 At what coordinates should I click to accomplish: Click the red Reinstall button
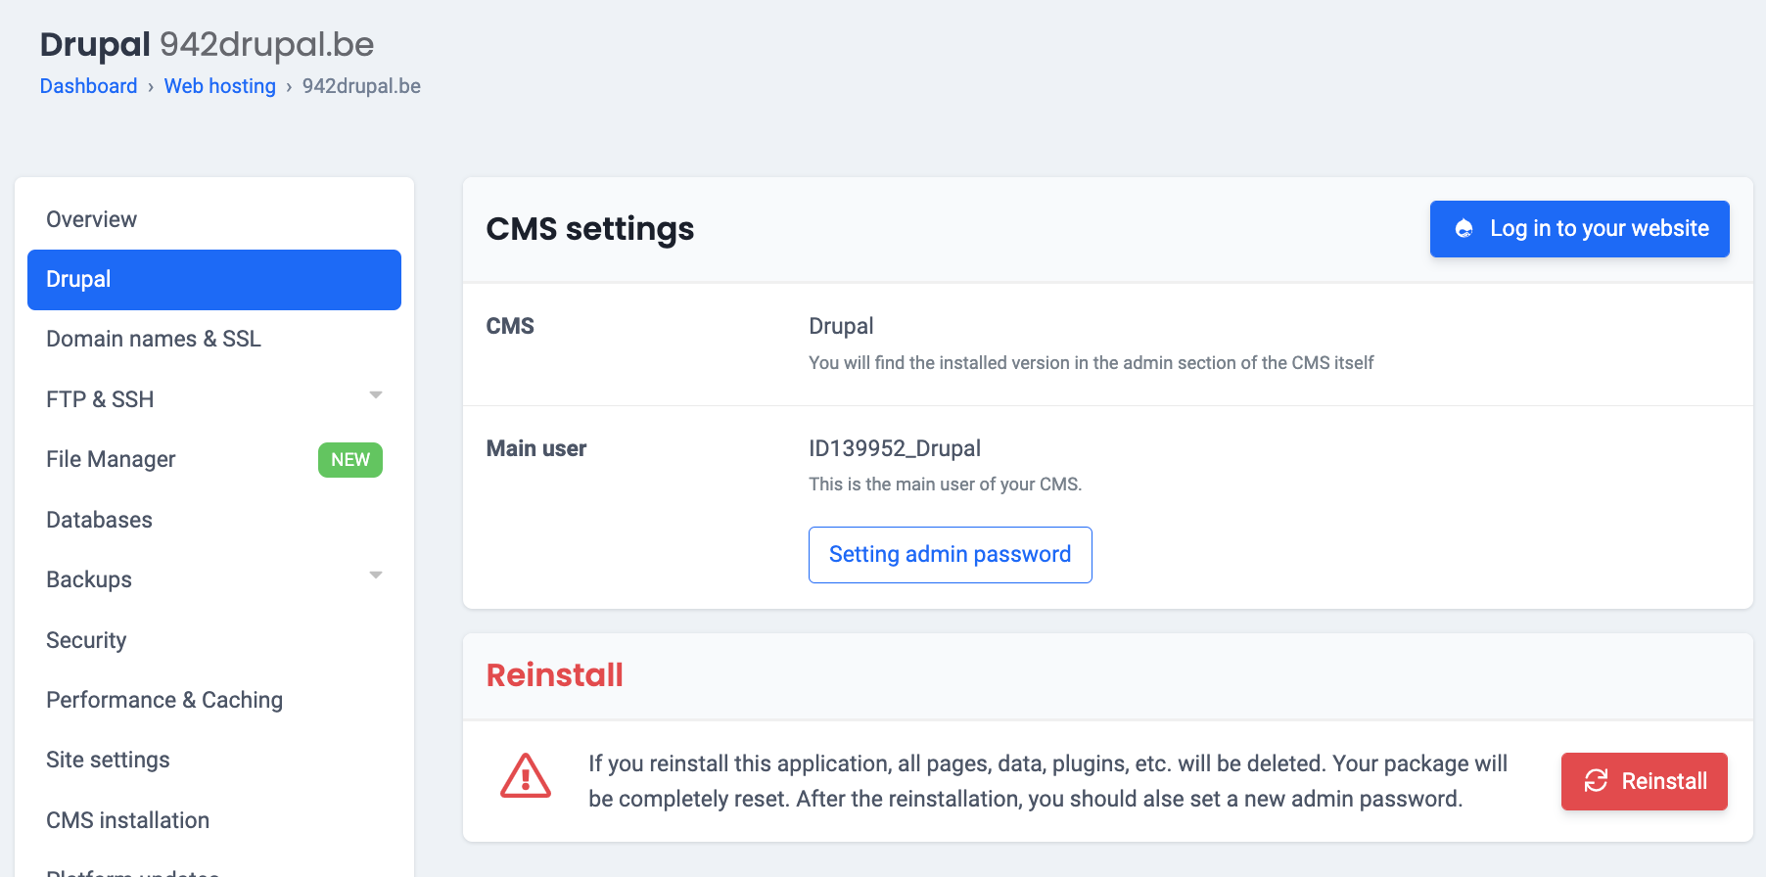[x=1644, y=781]
